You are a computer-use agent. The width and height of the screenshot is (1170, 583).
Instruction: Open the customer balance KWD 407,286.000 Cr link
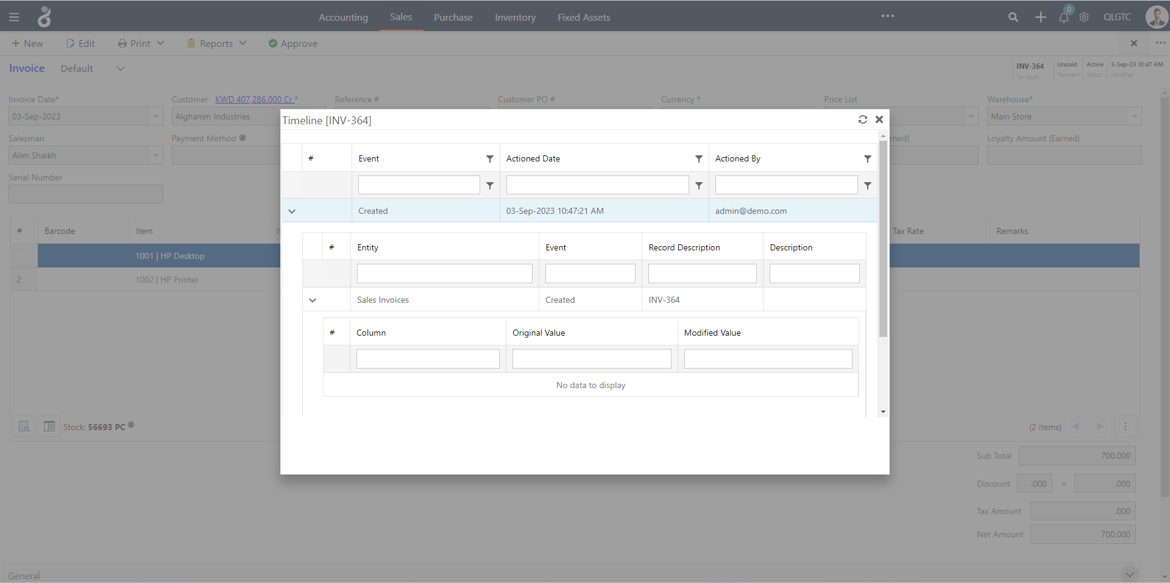click(x=255, y=99)
